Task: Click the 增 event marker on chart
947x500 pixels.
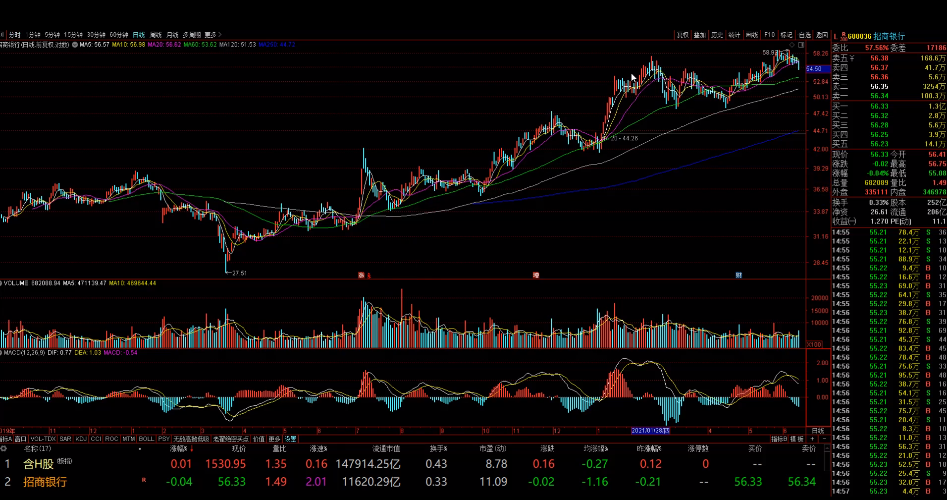Action: click(536, 275)
